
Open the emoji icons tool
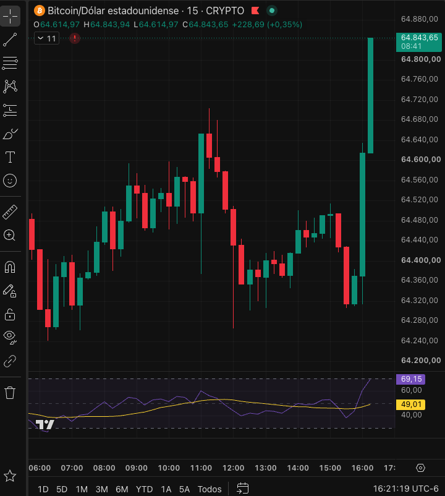click(10, 181)
